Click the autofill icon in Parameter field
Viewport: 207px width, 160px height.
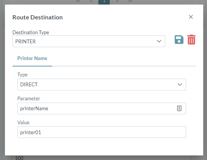coord(179,108)
